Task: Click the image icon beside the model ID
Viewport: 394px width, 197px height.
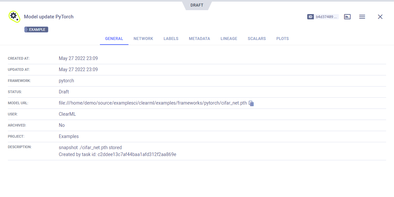Action: click(x=347, y=17)
